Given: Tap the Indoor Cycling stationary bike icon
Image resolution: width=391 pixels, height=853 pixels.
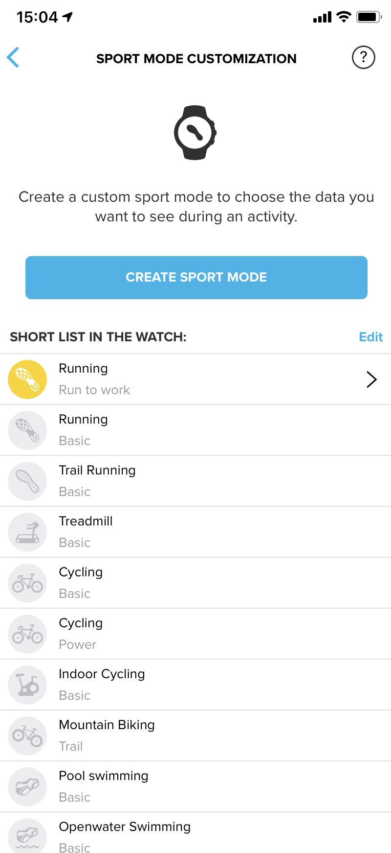Looking at the screenshot, I should (27, 685).
